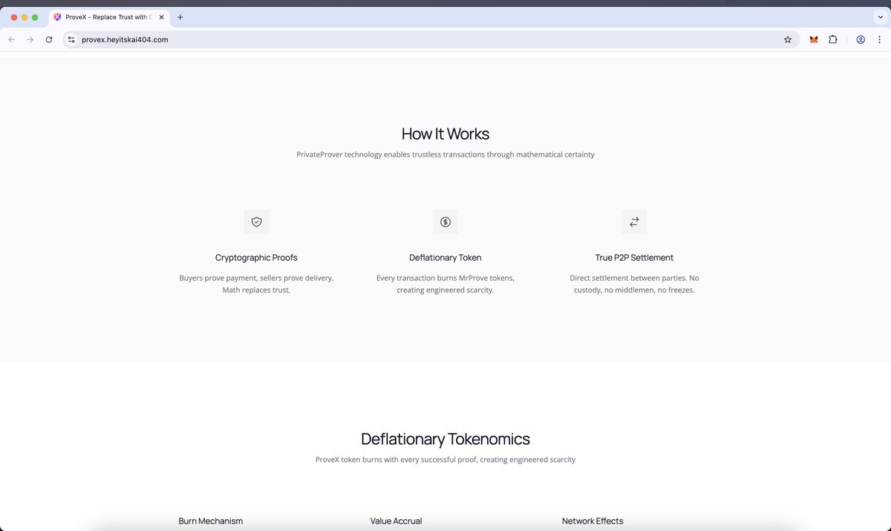Viewport: 891px width, 531px height.
Task: Open a new tab with plus button
Action: tap(180, 17)
